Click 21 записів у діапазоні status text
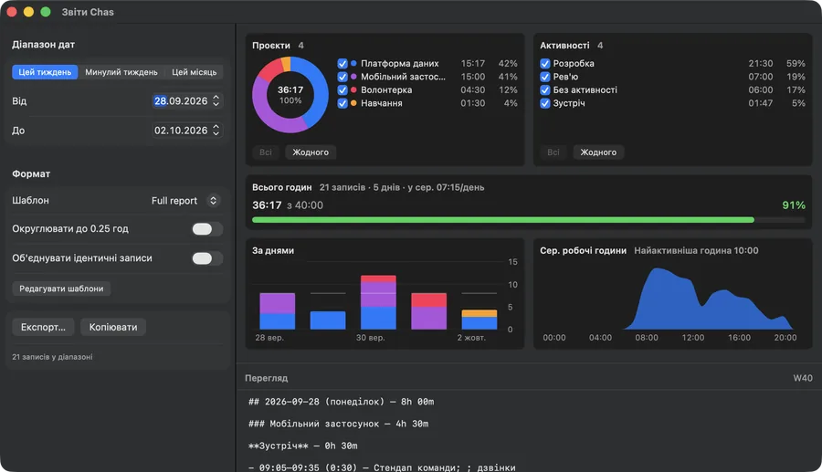The height and width of the screenshot is (472, 822). coord(52,357)
